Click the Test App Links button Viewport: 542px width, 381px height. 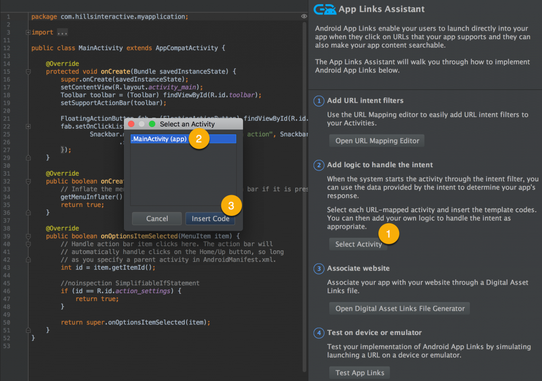[359, 373]
